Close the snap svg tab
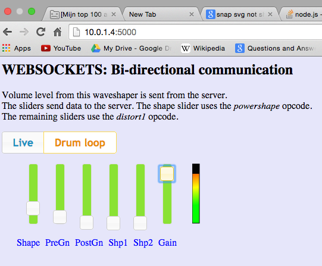The image size is (322, 266). point(270,14)
